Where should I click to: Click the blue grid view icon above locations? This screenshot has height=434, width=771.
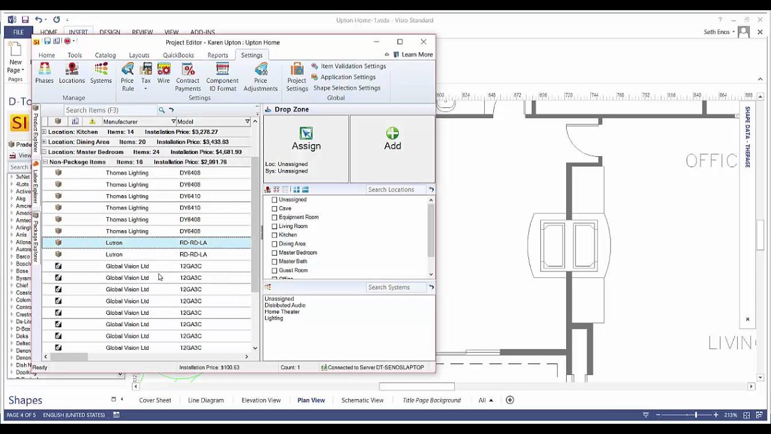coord(296,190)
